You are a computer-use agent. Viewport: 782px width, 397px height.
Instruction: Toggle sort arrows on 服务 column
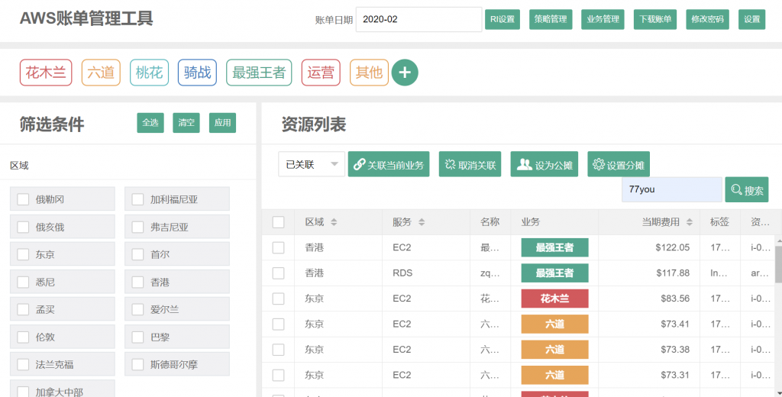tap(422, 222)
